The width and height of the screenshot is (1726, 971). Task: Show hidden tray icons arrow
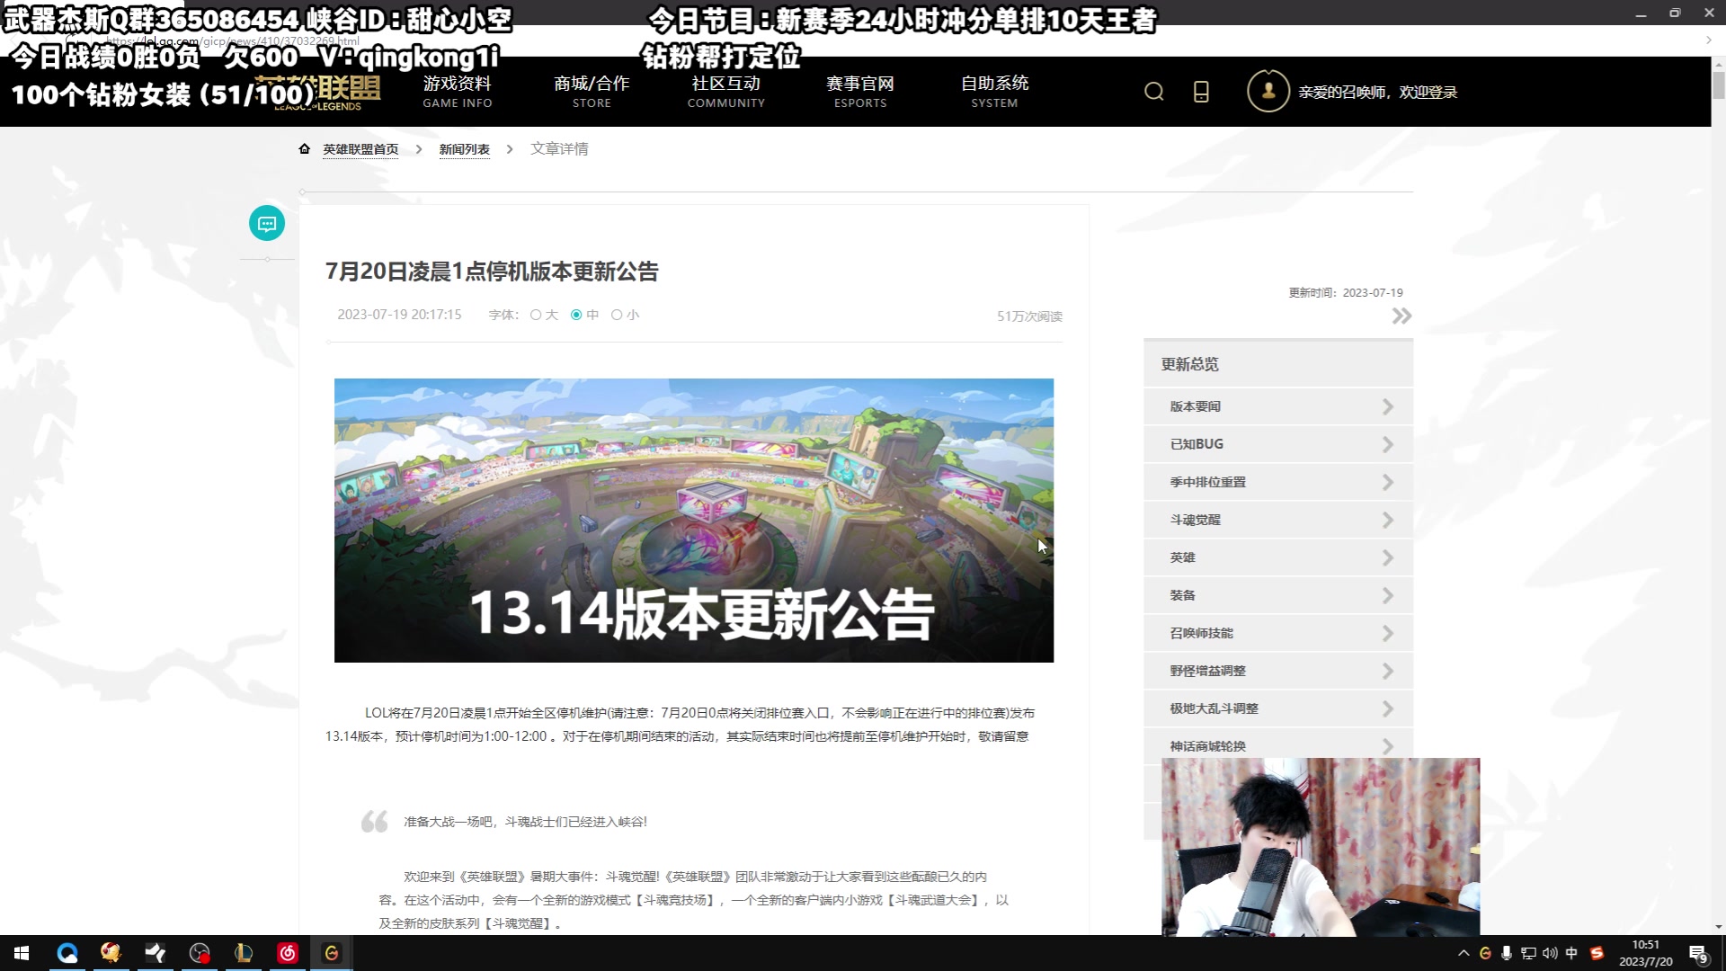1464,953
